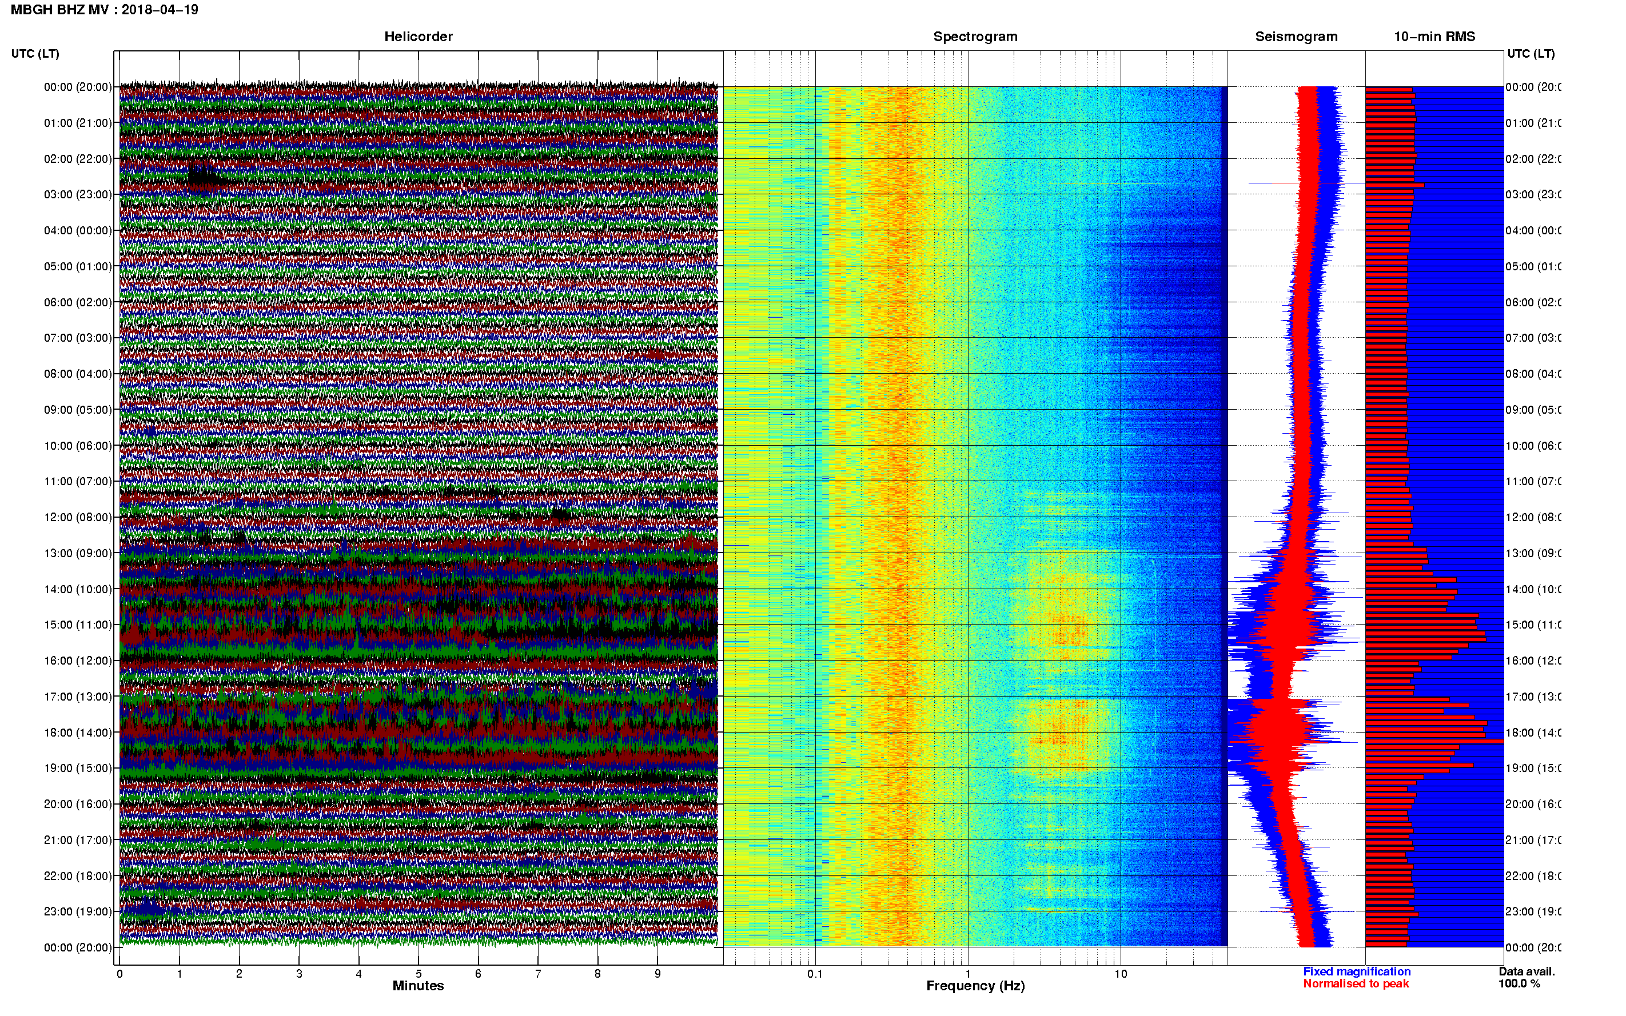The height and width of the screenshot is (1016, 1626).
Task: Click the title "MBGH BHZ MV : 2018-04-19"
Action: point(104,9)
